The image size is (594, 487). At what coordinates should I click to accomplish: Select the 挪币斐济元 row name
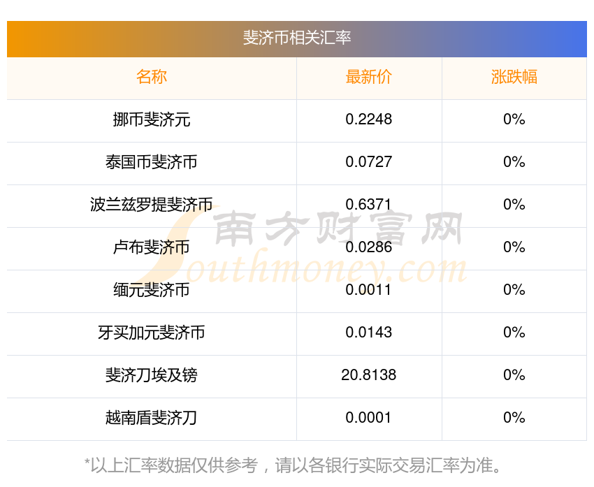[152, 119]
